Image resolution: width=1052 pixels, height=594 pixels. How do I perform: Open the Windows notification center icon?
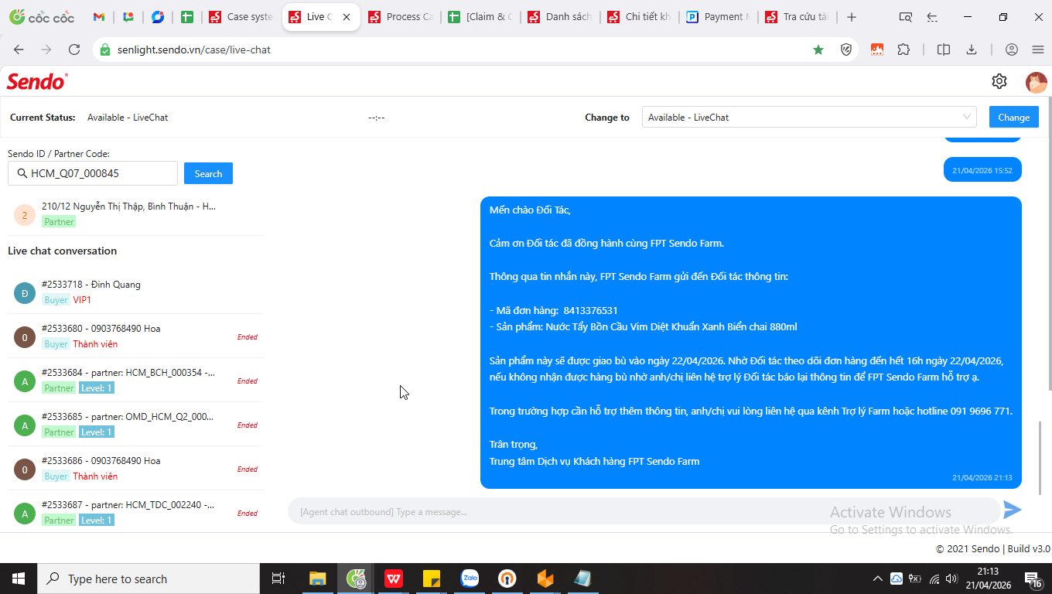click(x=1034, y=579)
